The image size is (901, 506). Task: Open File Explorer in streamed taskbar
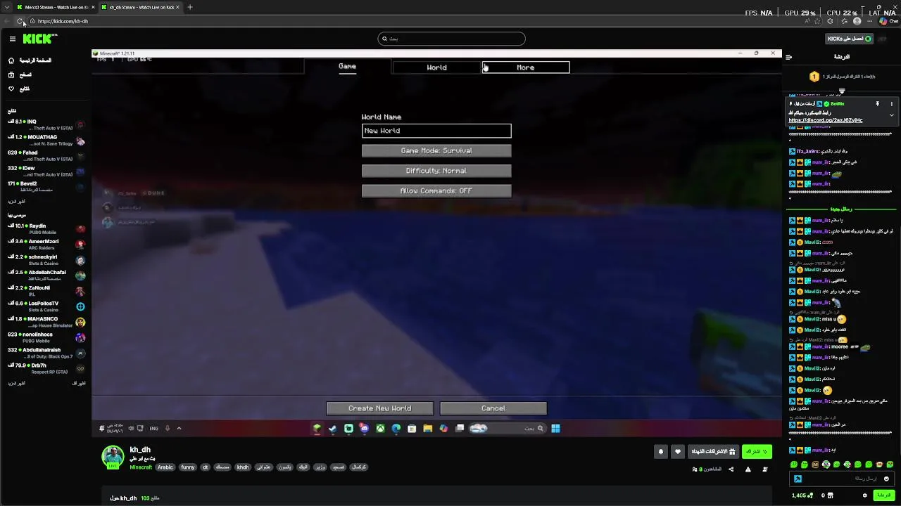pyautogui.click(x=427, y=428)
